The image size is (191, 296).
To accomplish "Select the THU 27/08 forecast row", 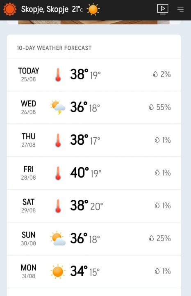I will (x=94, y=141).
